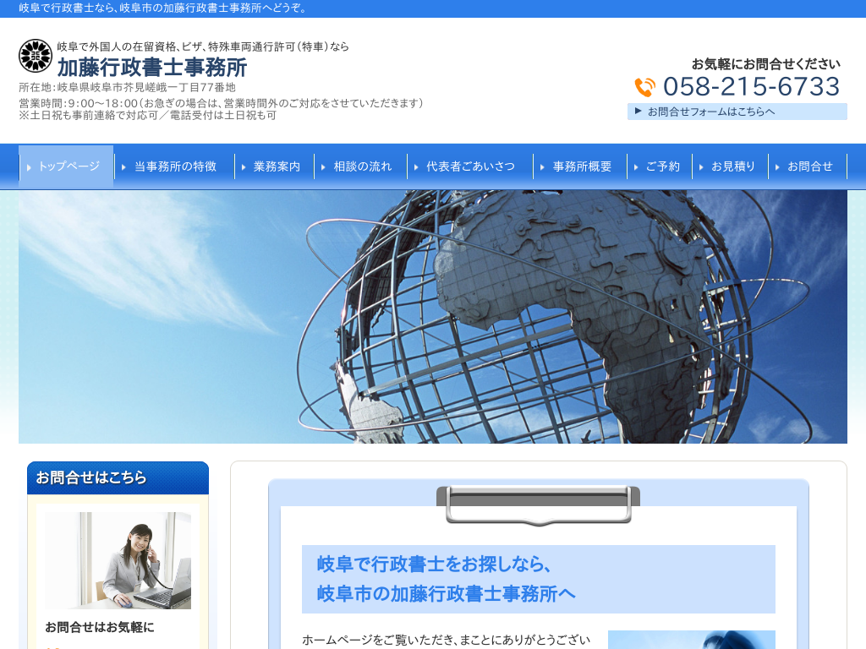
Task: Open the トップページ menu item
Action: [66, 166]
